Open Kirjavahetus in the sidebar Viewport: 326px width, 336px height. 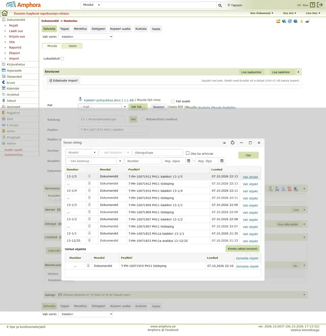click(x=16, y=64)
